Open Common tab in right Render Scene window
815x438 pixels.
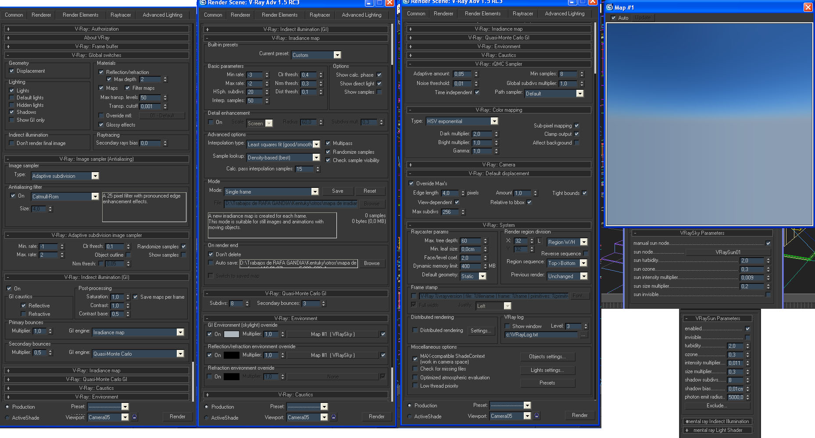[416, 14]
